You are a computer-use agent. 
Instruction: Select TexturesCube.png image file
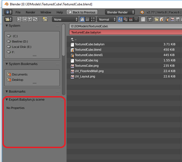point(124,66)
